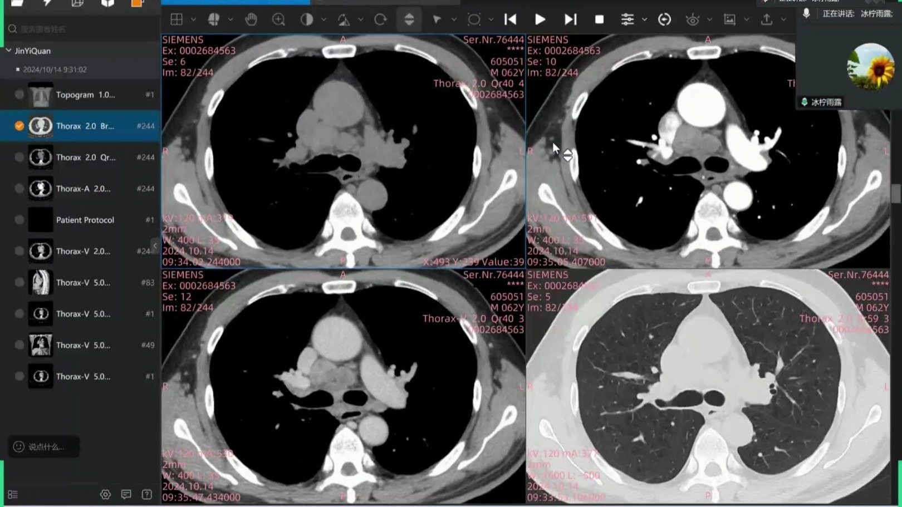Click the reset view icon
This screenshot has height=507, width=902.
(x=664, y=19)
